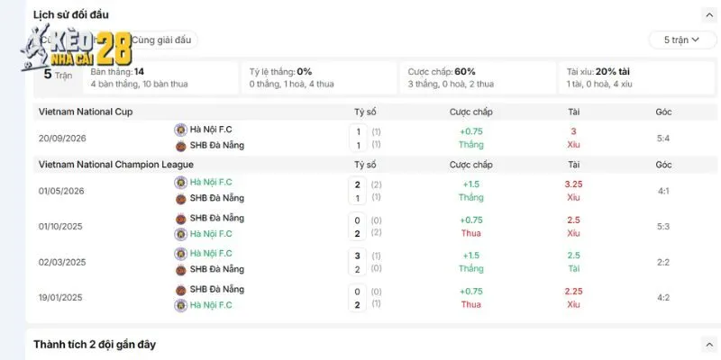Viewport: 721px width, 360px height.
Task: Collapse the Lịch sử đối đầu section
Action: click(708, 15)
